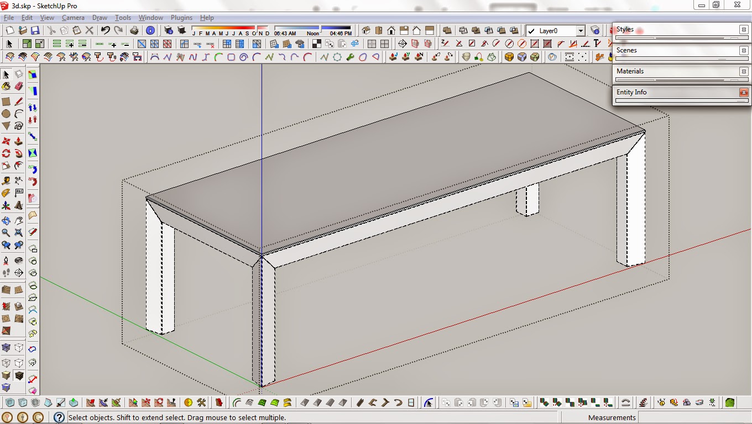The height and width of the screenshot is (424, 752).
Task: Click the time-of-day shadow slider
Action: 313,28
